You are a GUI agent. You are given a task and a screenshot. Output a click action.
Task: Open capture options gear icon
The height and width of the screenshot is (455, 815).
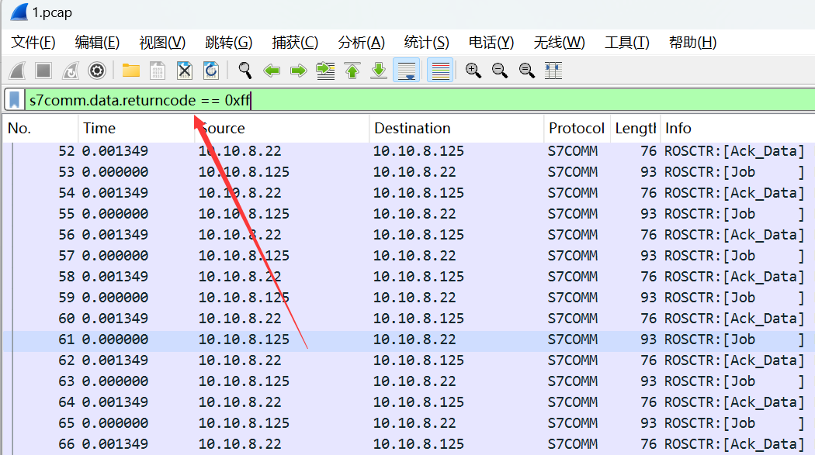(96, 71)
